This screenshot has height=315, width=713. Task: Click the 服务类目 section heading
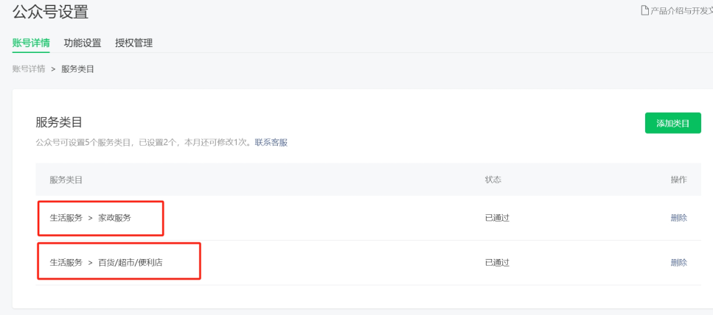[59, 123]
